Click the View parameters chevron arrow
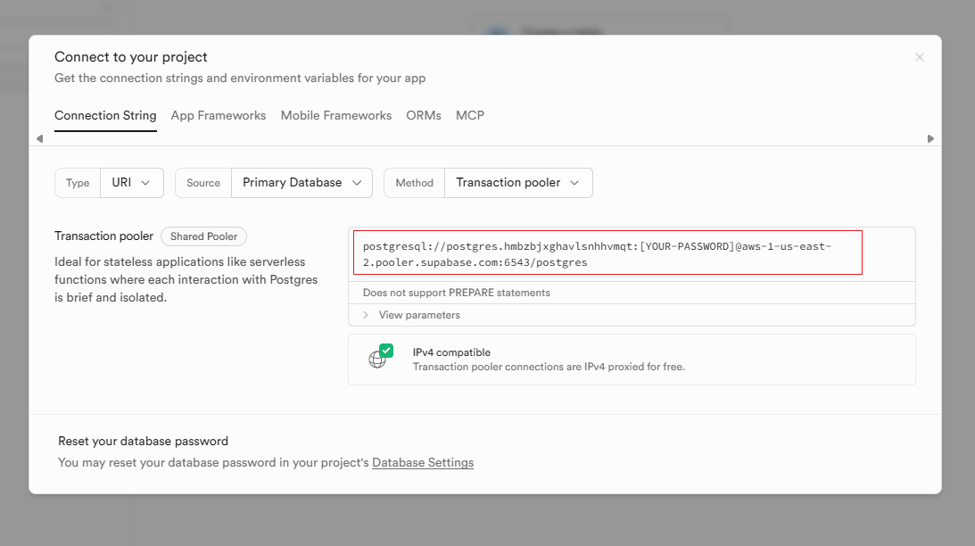Screen dimensions: 975x546 tap(366, 314)
